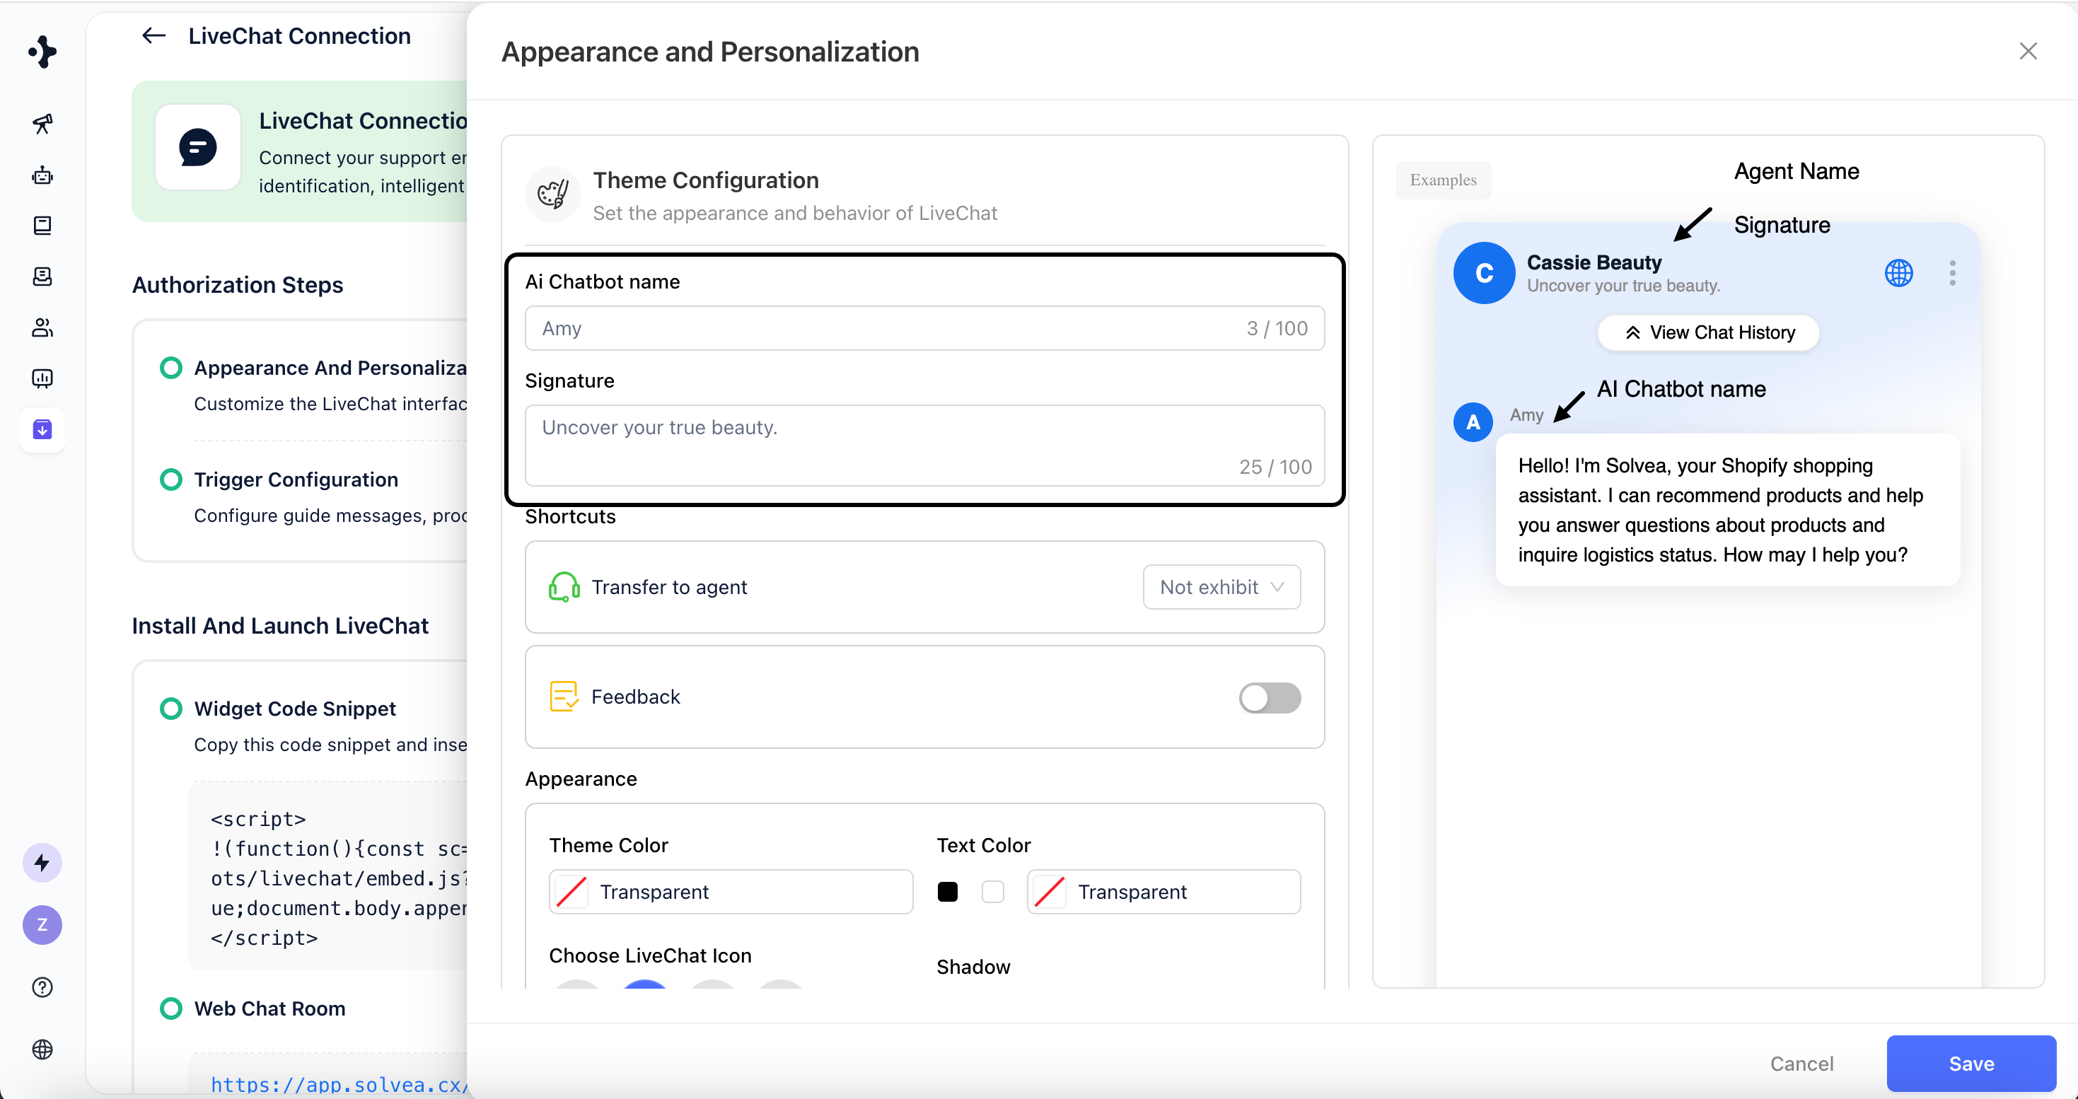The width and height of the screenshot is (2078, 1099).
Task: Select the Appearance And Personalization step
Action: click(329, 368)
